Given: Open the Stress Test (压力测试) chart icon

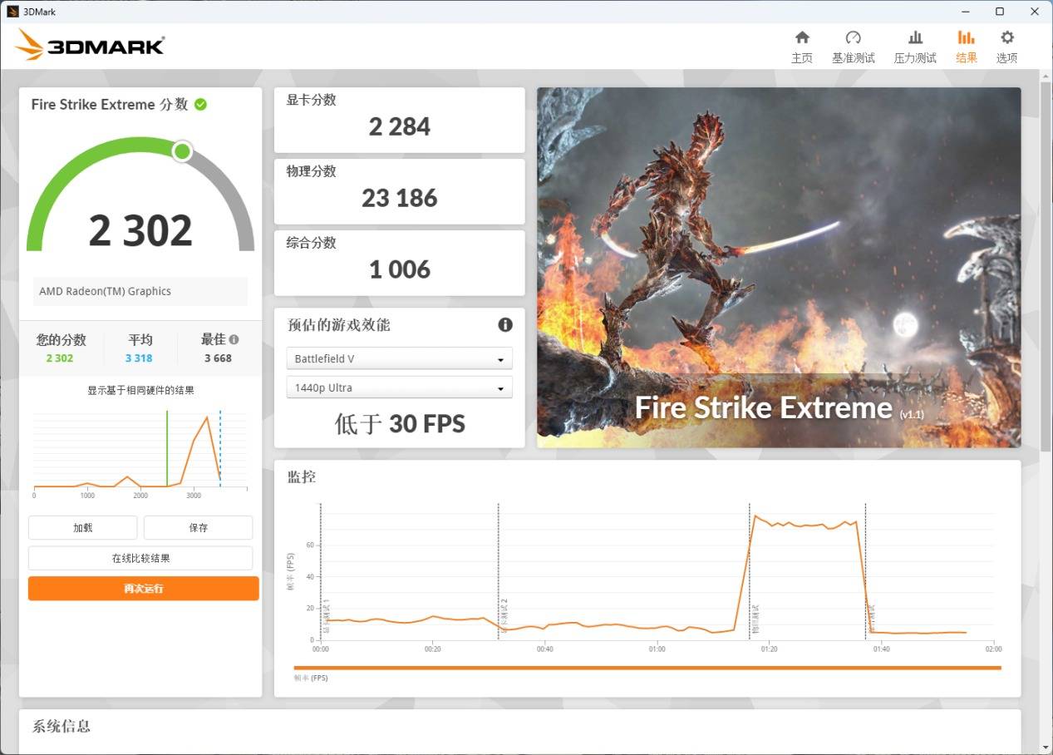Looking at the screenshot, I should [x=915, y=38].
